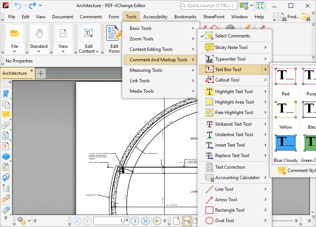This screenshot has width=316, height=227.
Task: Click the Accounting Calculator icon
Action: [210, 178]
